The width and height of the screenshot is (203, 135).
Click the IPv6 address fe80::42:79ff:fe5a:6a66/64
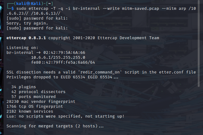(x=63, y=62)
